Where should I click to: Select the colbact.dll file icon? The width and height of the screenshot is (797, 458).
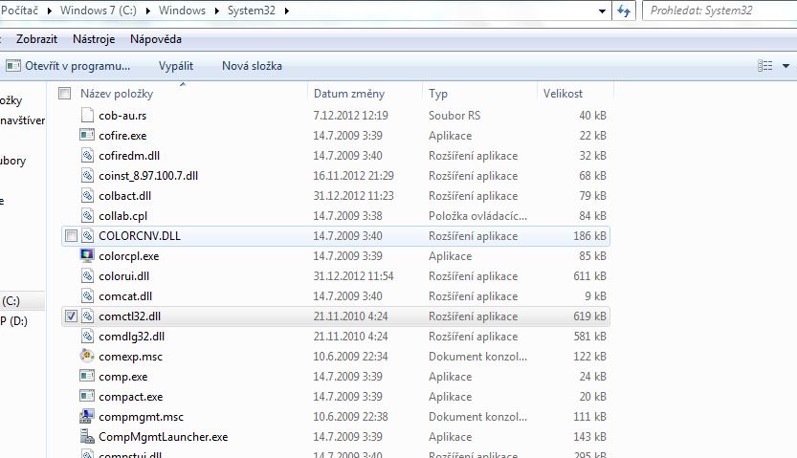tap(87, 195)
